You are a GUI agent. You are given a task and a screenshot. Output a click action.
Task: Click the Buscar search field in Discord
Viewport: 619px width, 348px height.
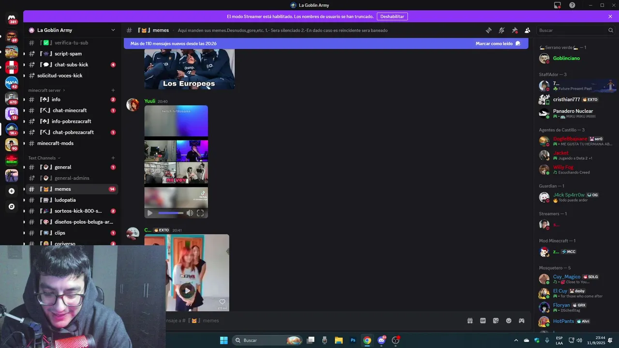575,30
